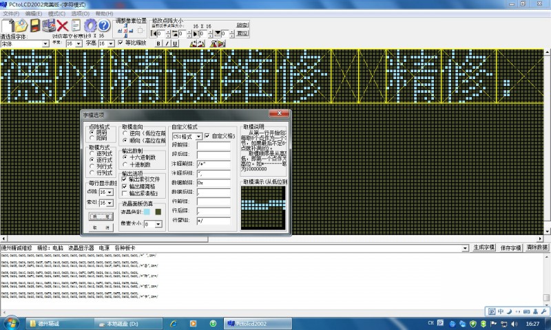
Task: Open the 像素大小 dropdown
Action: coord(158,223)
